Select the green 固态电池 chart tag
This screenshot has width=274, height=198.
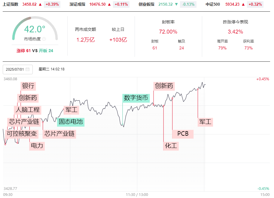[x=71, y=122]
